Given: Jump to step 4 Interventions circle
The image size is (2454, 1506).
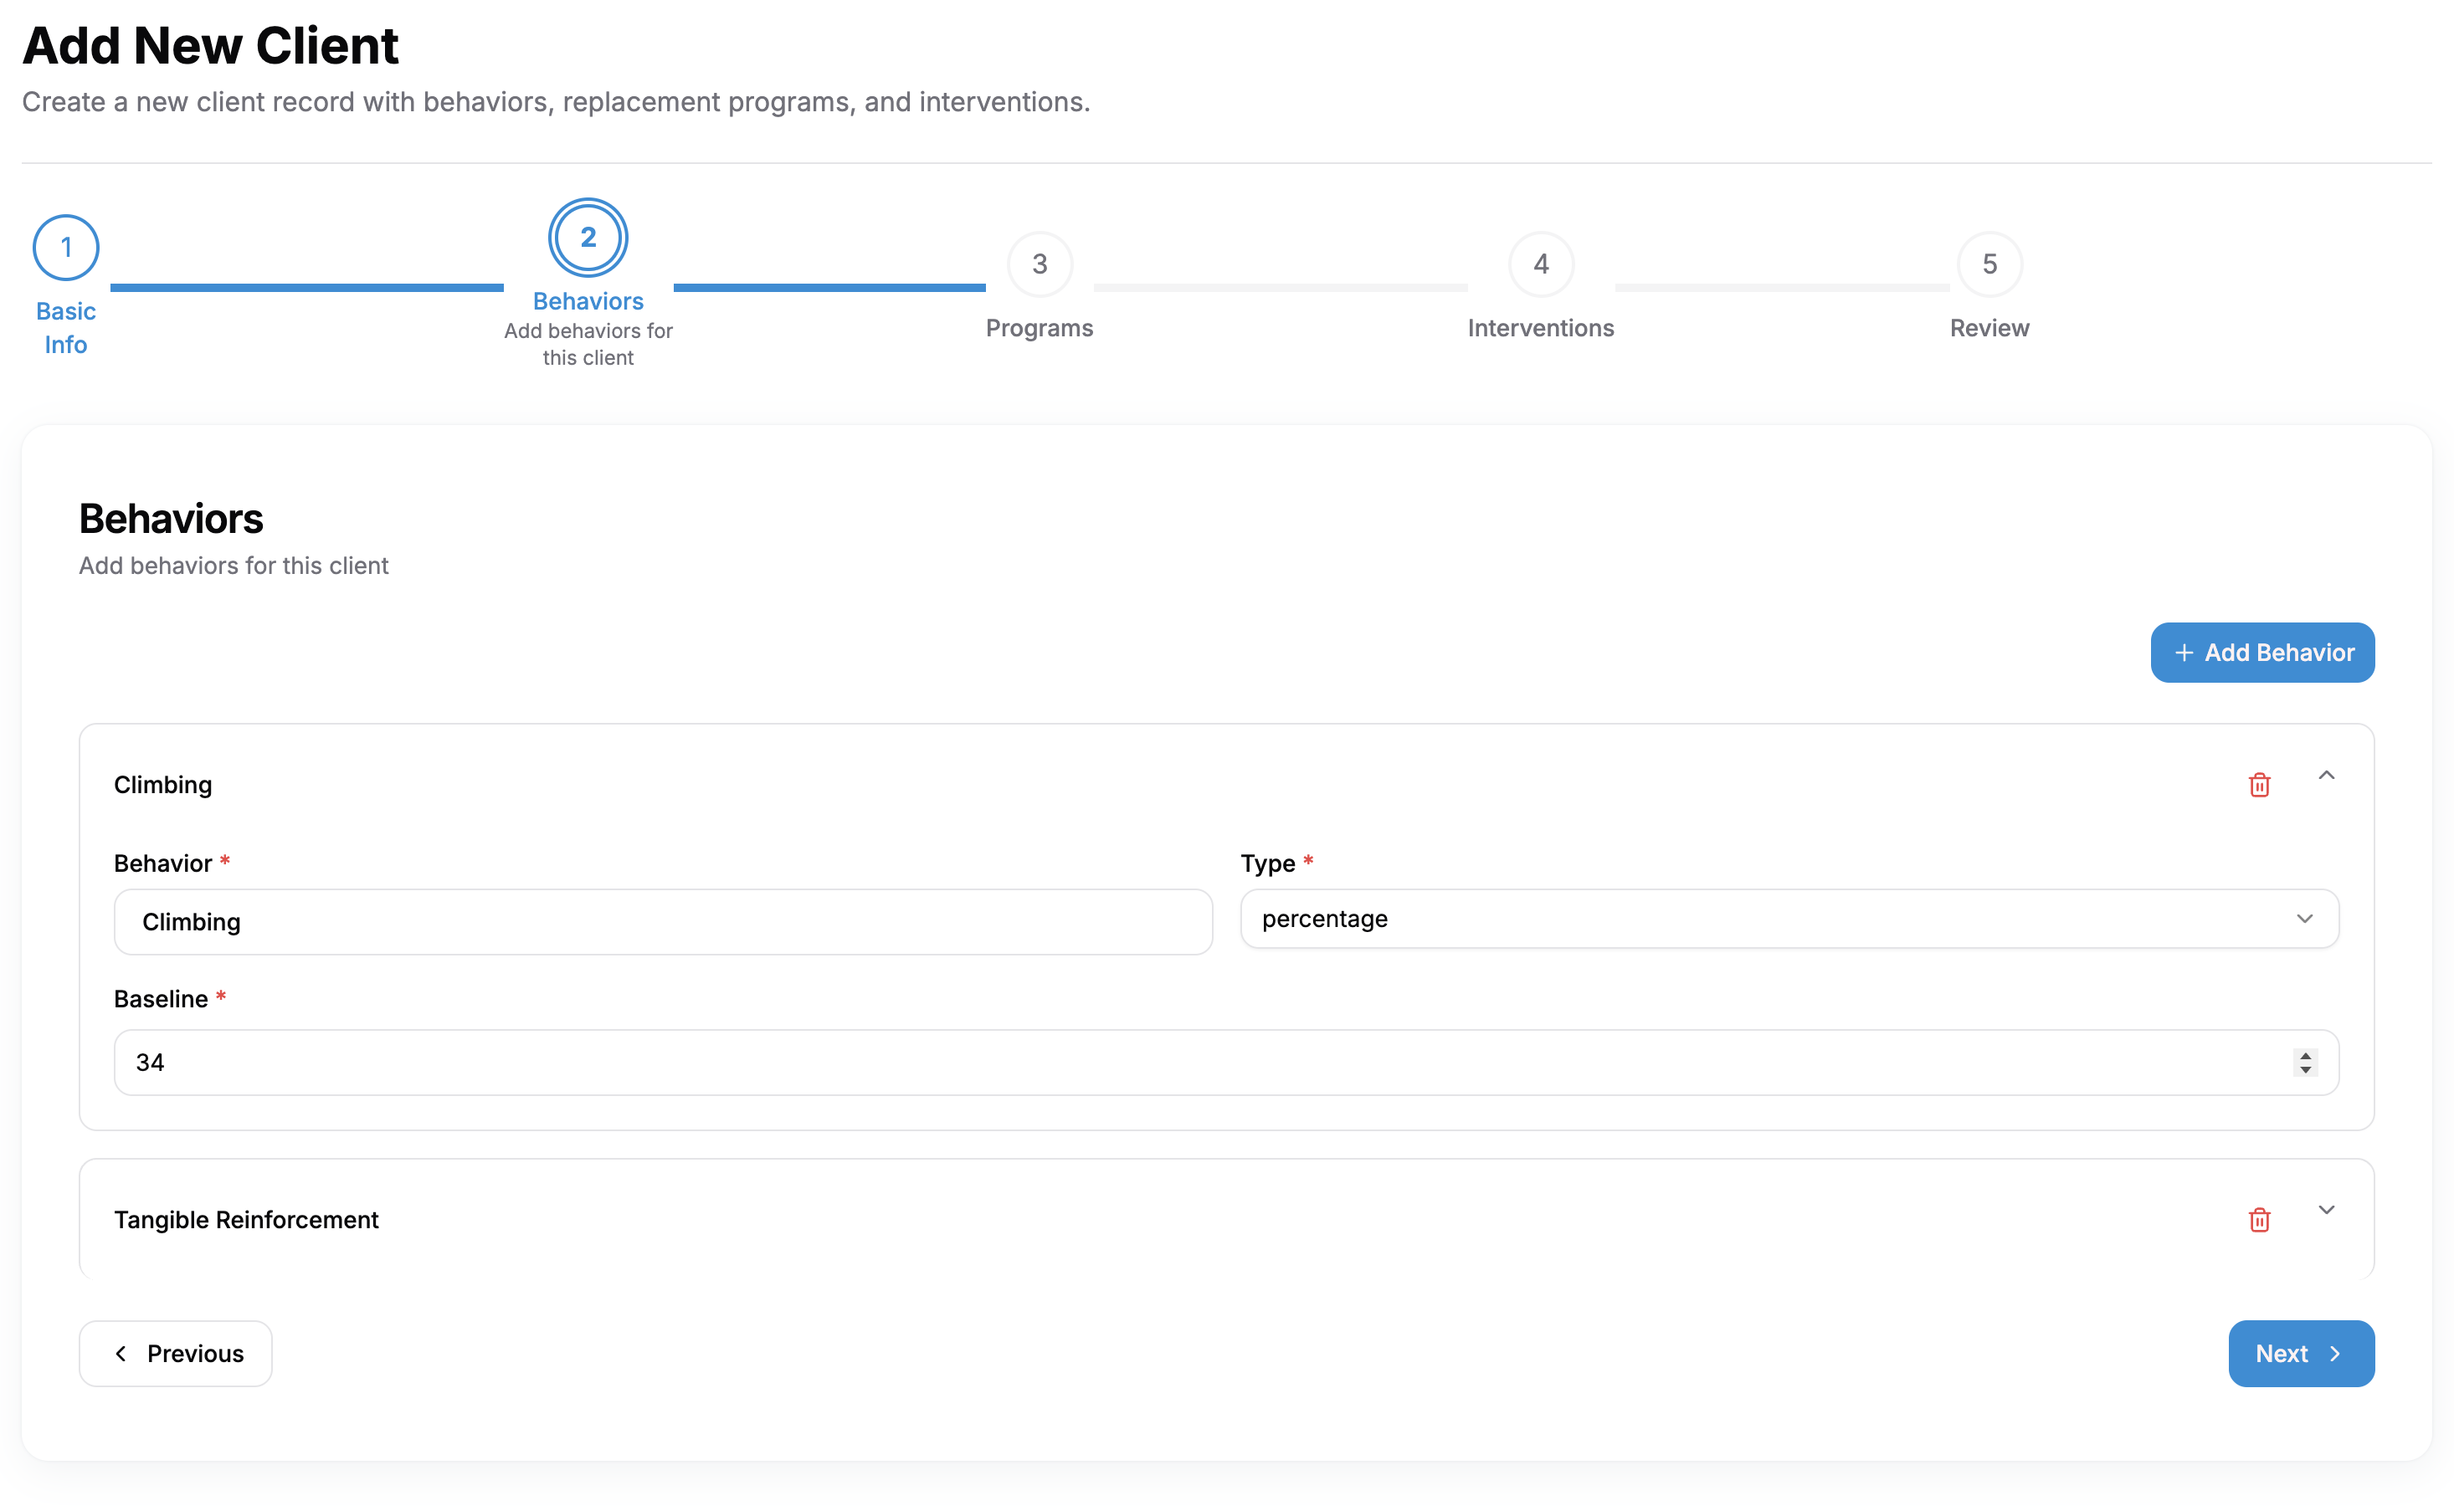Looking at the screenshot, I should point(1540,264).
